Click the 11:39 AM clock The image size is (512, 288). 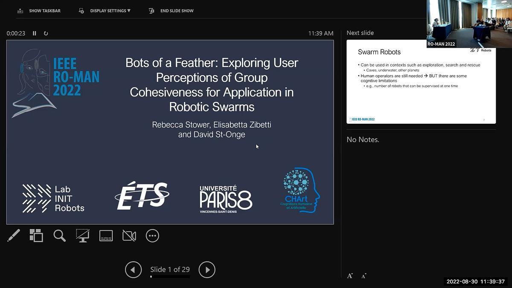[x=321, y=33]
